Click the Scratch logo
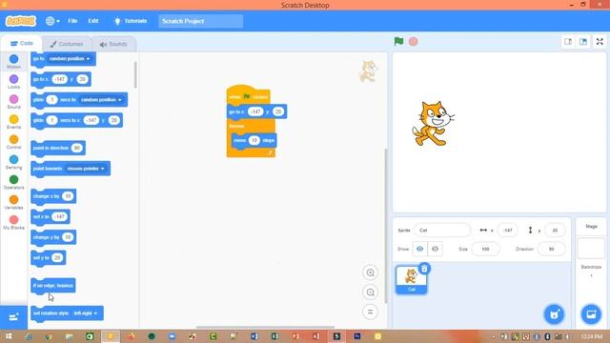This screenshot has height=343, width=610. click(21, 21)
